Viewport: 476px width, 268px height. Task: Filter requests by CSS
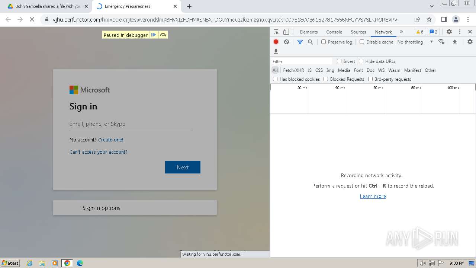319,70
